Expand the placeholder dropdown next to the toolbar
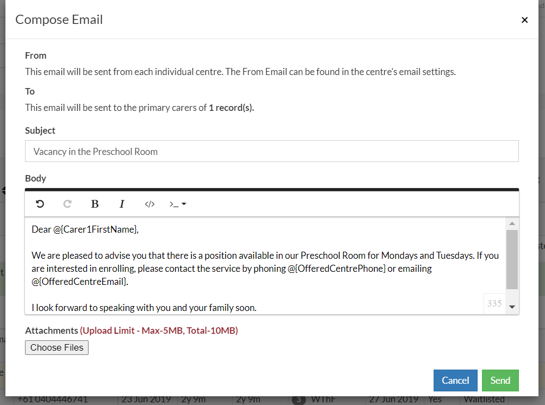The image size is (545, 405). pyautogui.click(x=183, y=204)
